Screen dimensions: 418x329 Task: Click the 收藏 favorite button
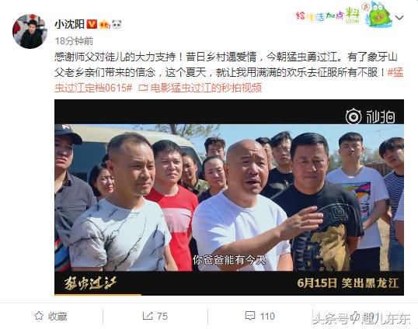pos(51,316)
